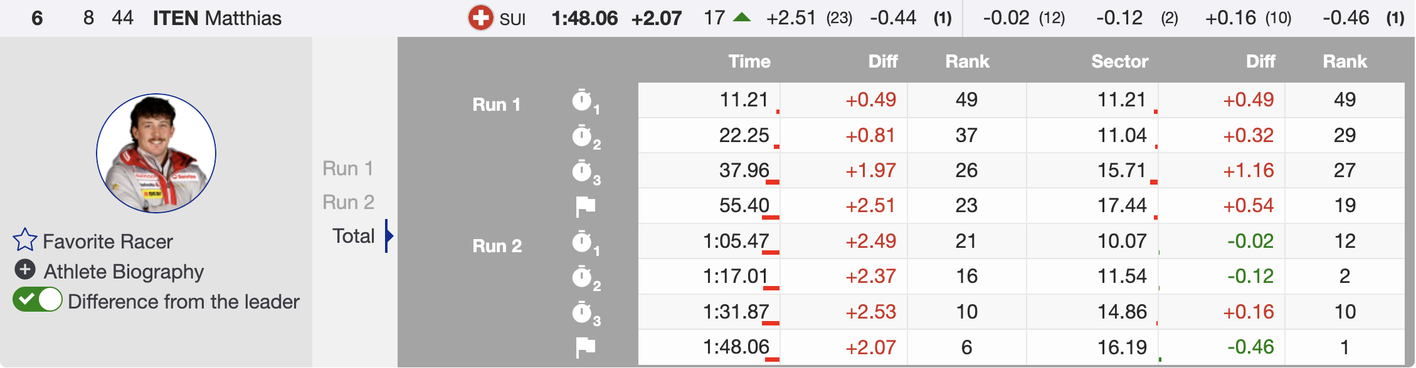Image resolution: width=1416 pixels, height=368 pixels.
Task: Click the Favorite Racer star icon
Action: [x=25, y=240]
